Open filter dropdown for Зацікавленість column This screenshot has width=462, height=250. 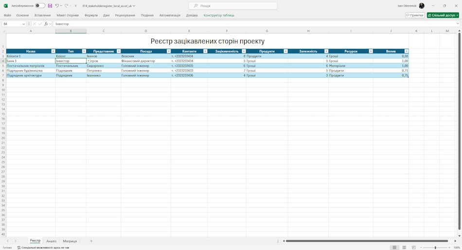244,51
